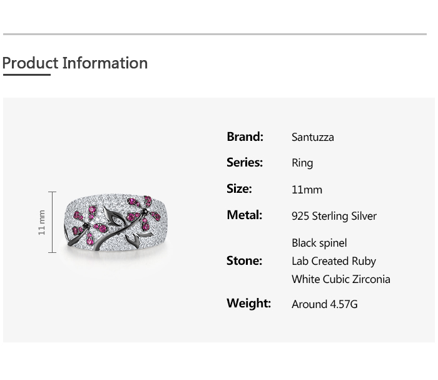The width and height of the screenshot is (438, 380).
Task: Select the 11mm size value
Action: point(307,190)
